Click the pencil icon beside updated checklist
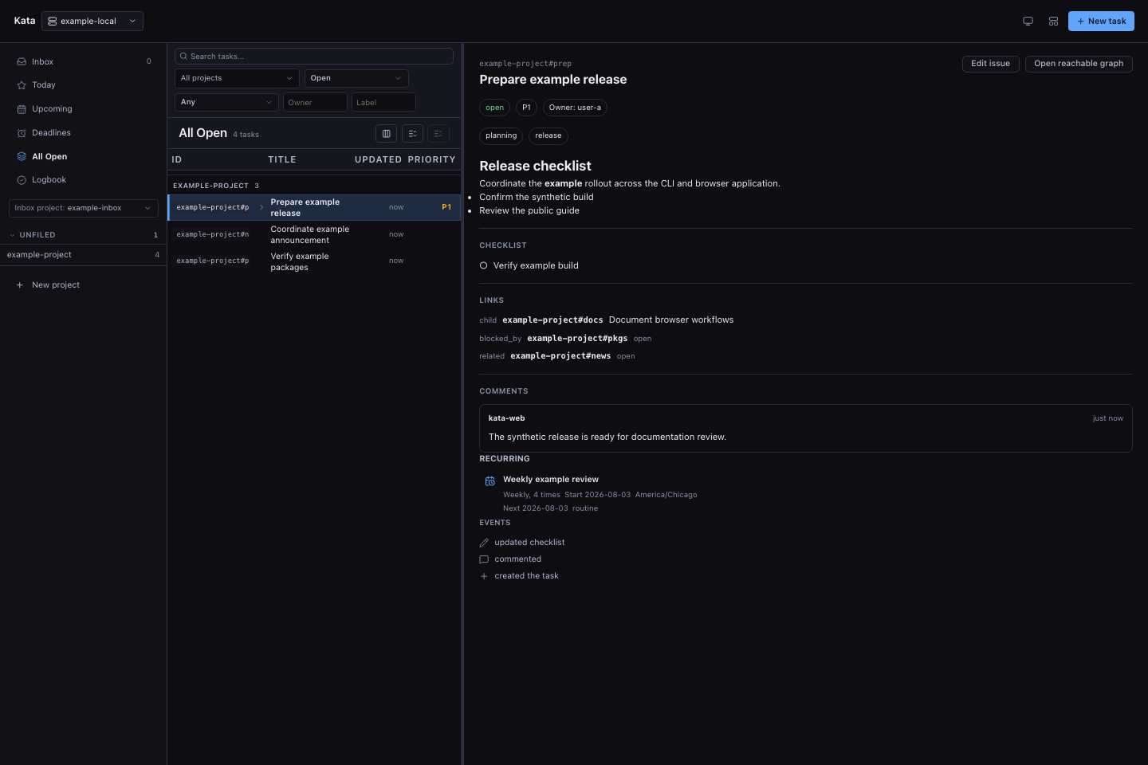Viewport: 1148px width, 765px height. pyautogui.click(x=484, y=543)
